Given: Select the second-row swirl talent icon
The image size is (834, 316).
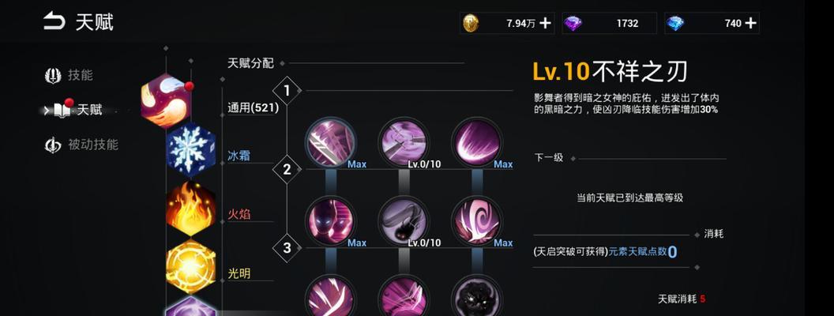Looking at the screenshot, I should 476,220.
